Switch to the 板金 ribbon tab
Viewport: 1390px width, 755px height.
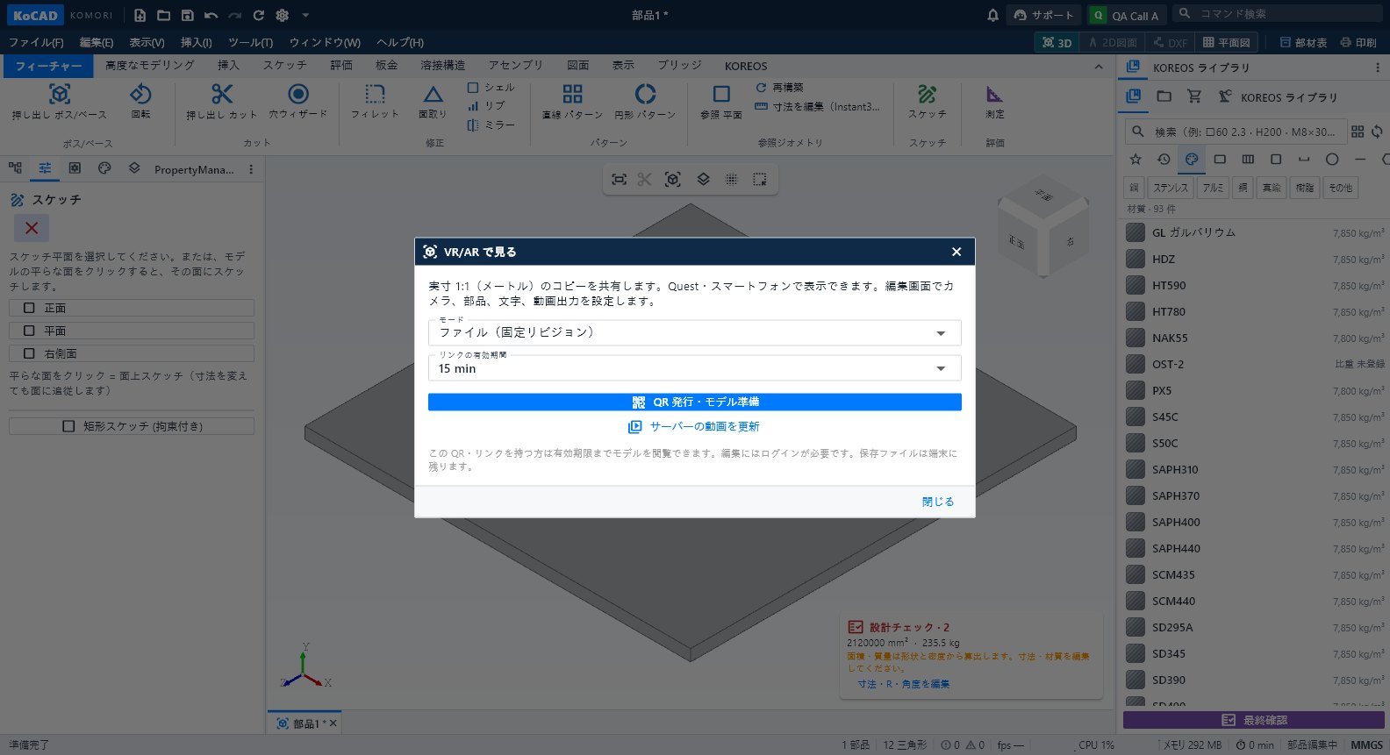387,66
